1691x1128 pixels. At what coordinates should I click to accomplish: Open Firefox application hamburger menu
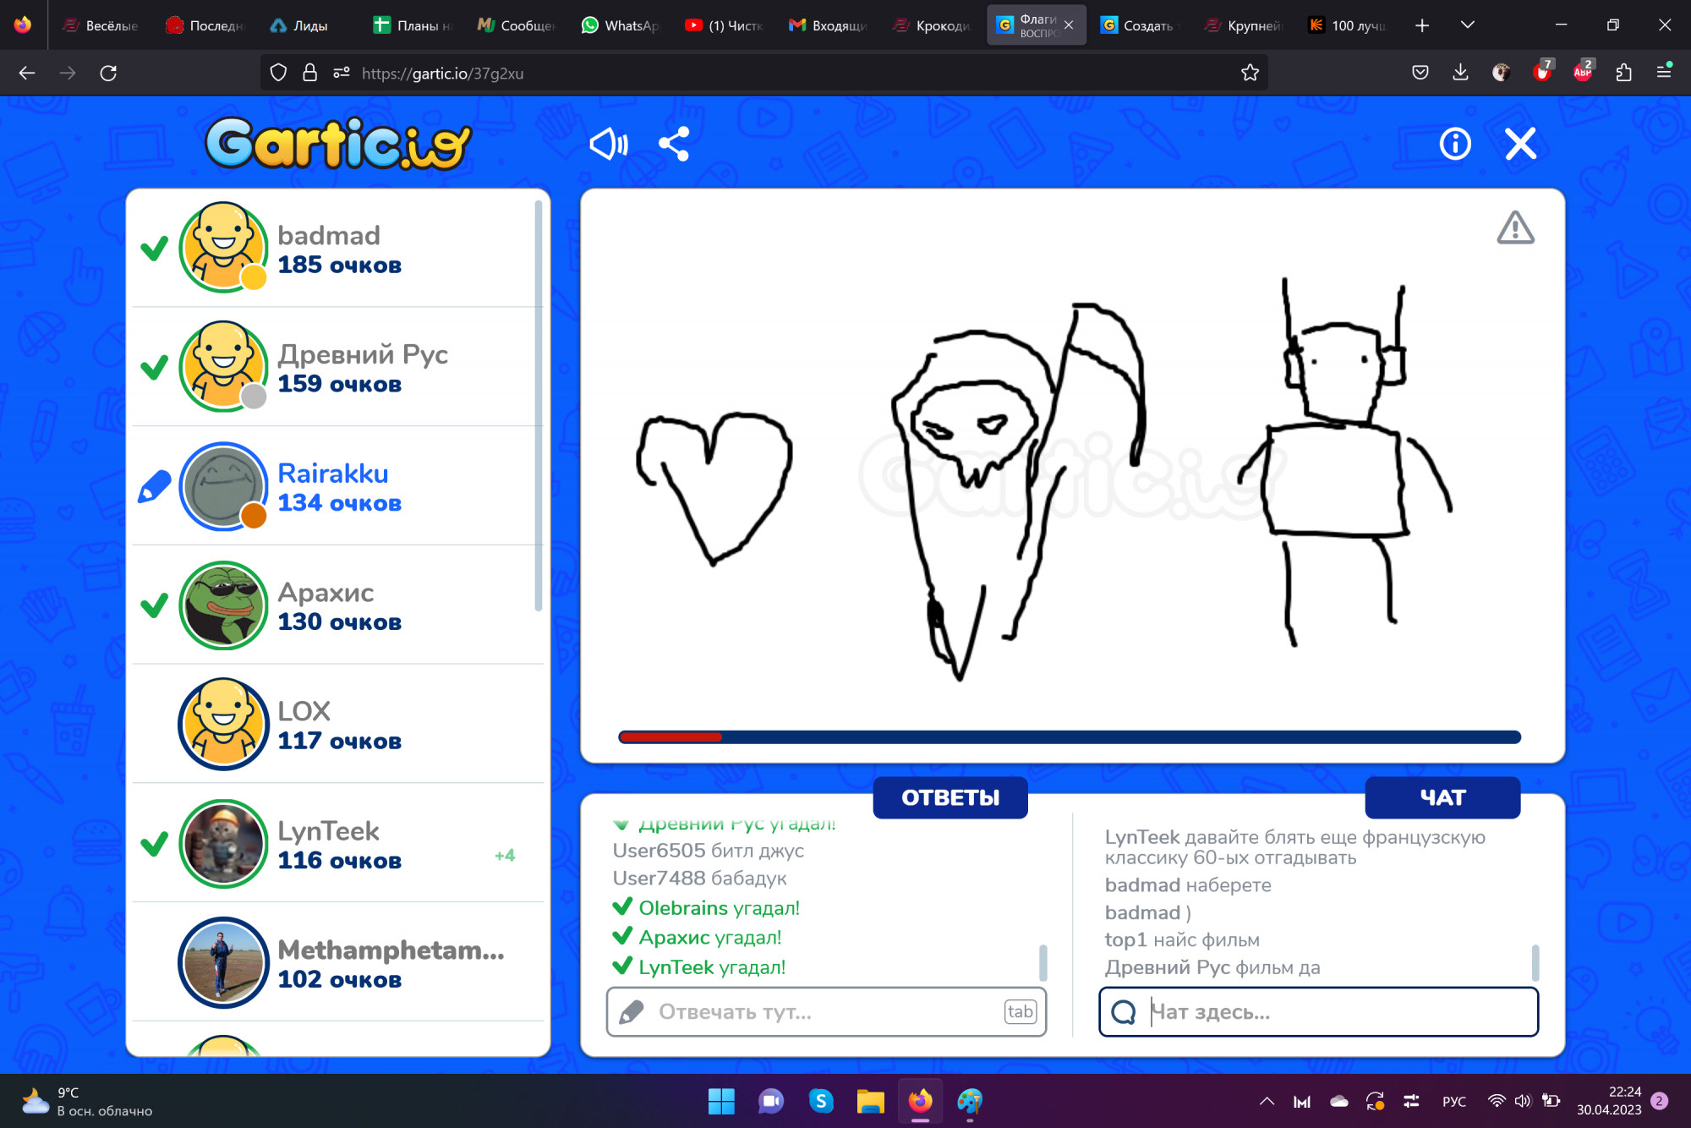pos(1663,73)
